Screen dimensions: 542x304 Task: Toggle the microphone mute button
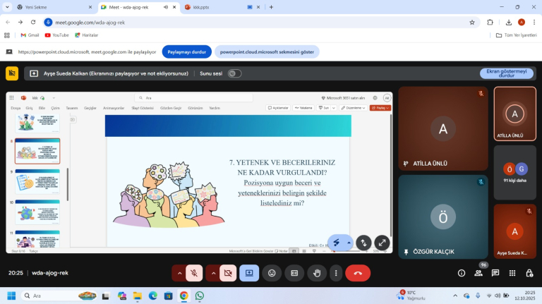click(194, 273)
